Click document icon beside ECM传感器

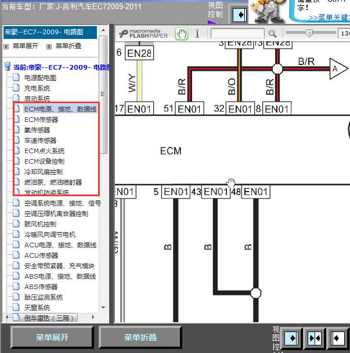(x=16, y=119)
